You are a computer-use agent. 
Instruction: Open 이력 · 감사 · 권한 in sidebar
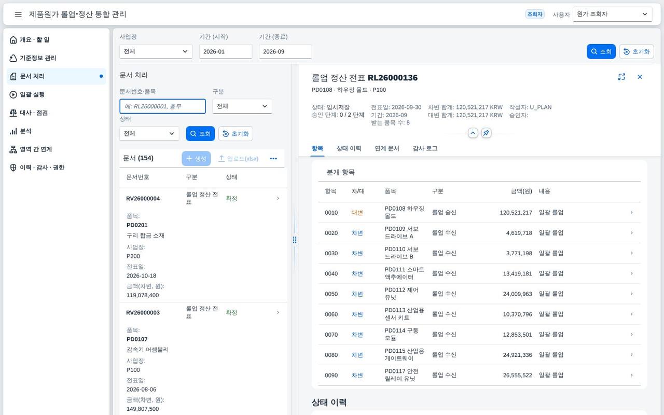57,168
